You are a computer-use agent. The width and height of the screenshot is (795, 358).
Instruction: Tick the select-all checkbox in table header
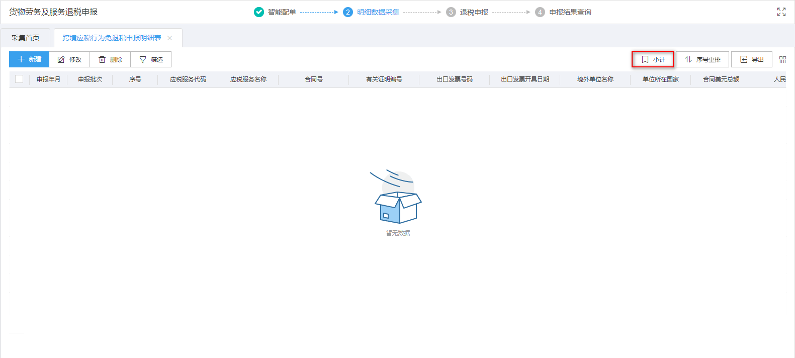coord(19,79)
